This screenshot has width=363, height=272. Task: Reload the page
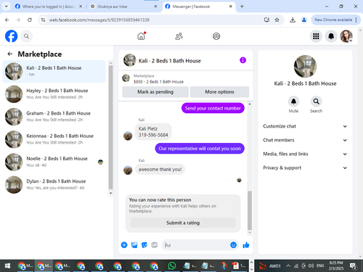tap(30, 20)
